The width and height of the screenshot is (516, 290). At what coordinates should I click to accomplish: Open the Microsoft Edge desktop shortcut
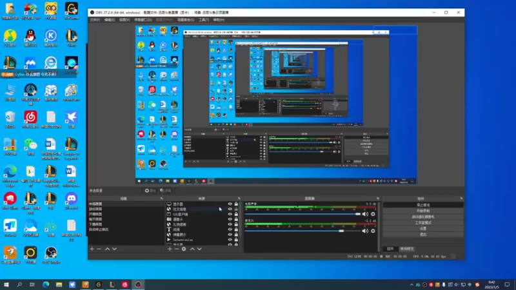[x=10, y=176]
